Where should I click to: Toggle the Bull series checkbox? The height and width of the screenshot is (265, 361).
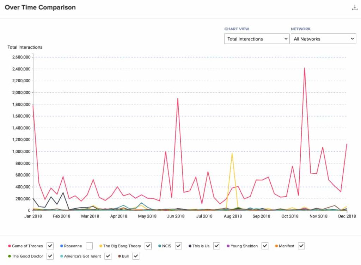pyautogui.click(x=136, y=256)
